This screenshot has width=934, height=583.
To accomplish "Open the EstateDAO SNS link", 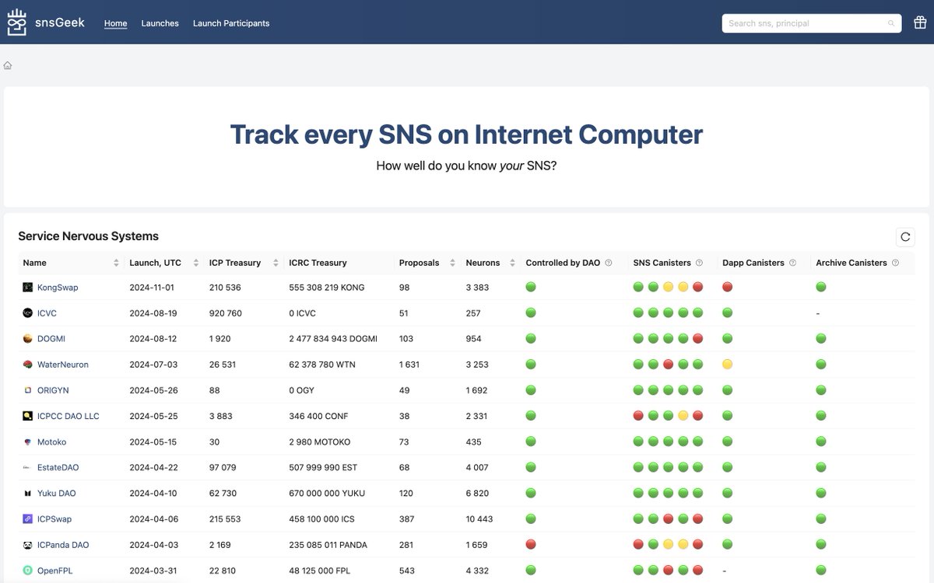I will click(x=58, y=467).
